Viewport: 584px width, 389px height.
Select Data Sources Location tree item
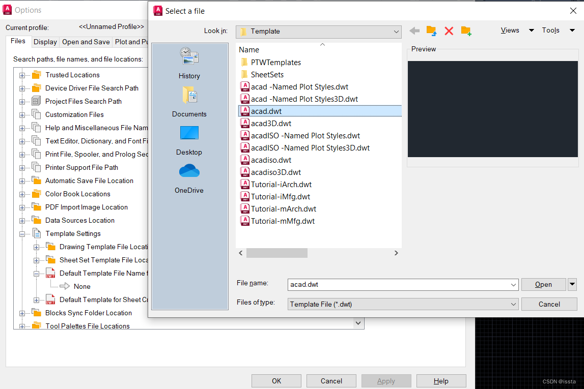(80, 221)
